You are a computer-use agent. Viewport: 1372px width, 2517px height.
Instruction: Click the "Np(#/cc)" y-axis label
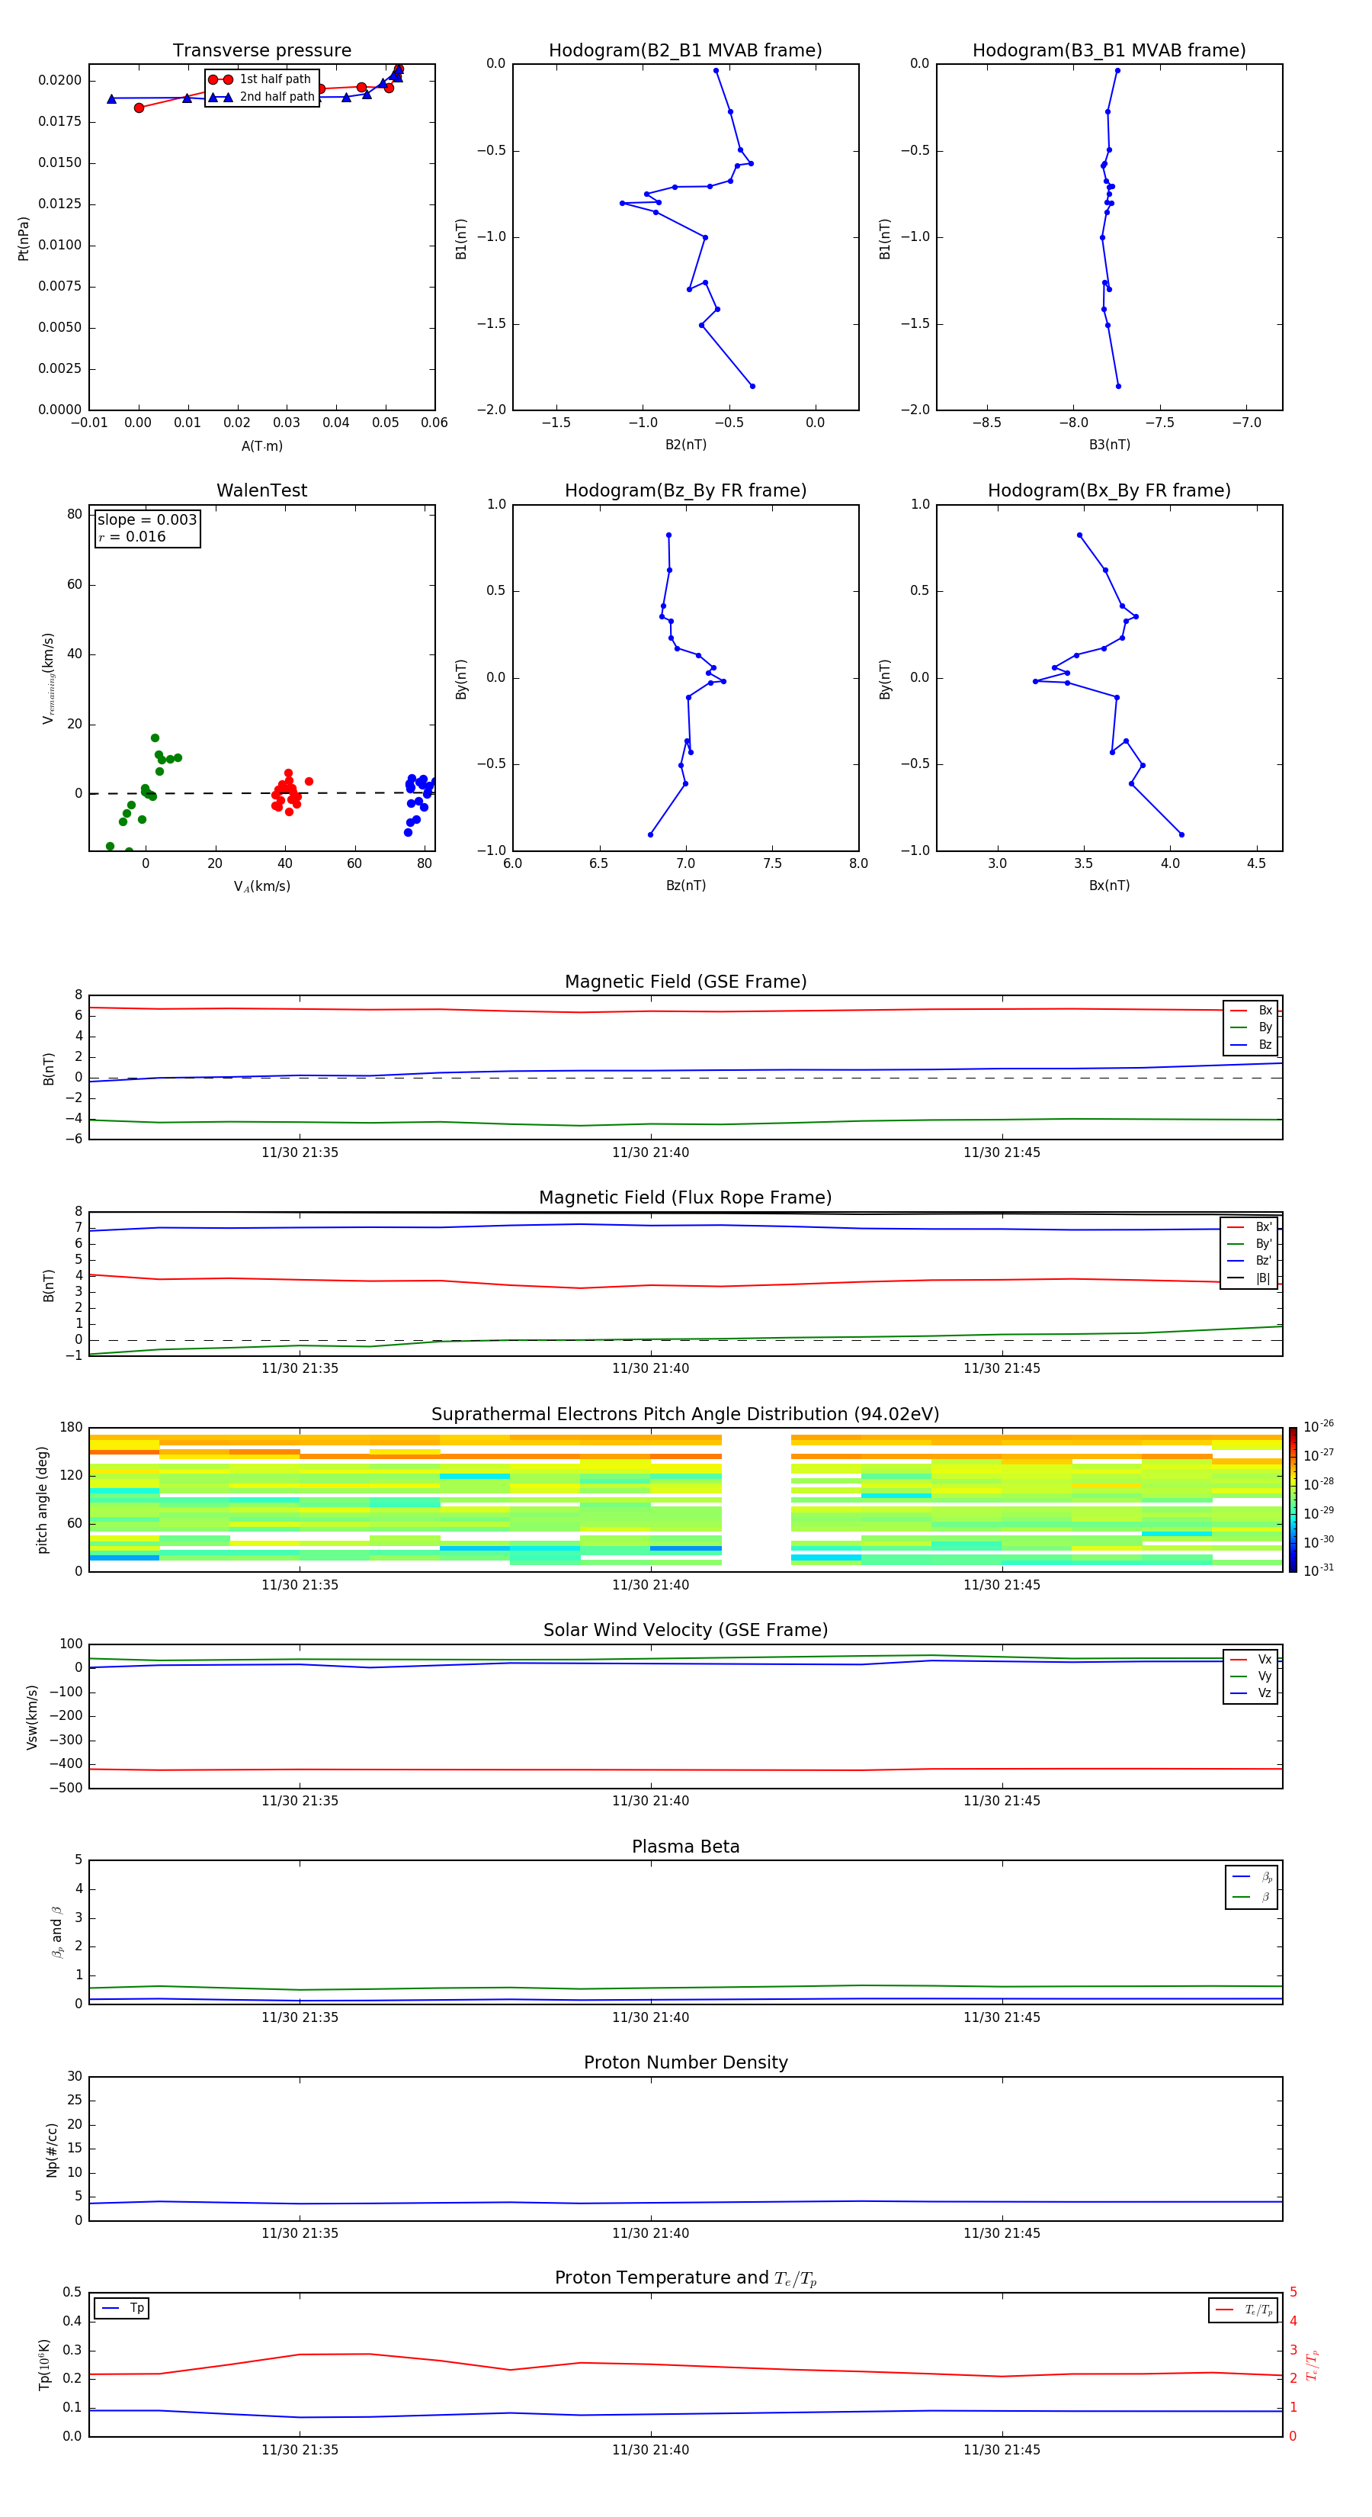point(52,2149)
